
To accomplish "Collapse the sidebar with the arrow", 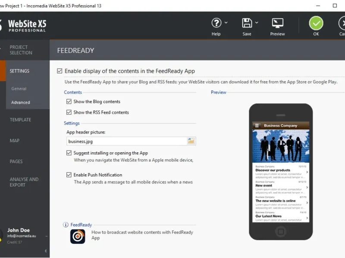I will pos(46,251).
